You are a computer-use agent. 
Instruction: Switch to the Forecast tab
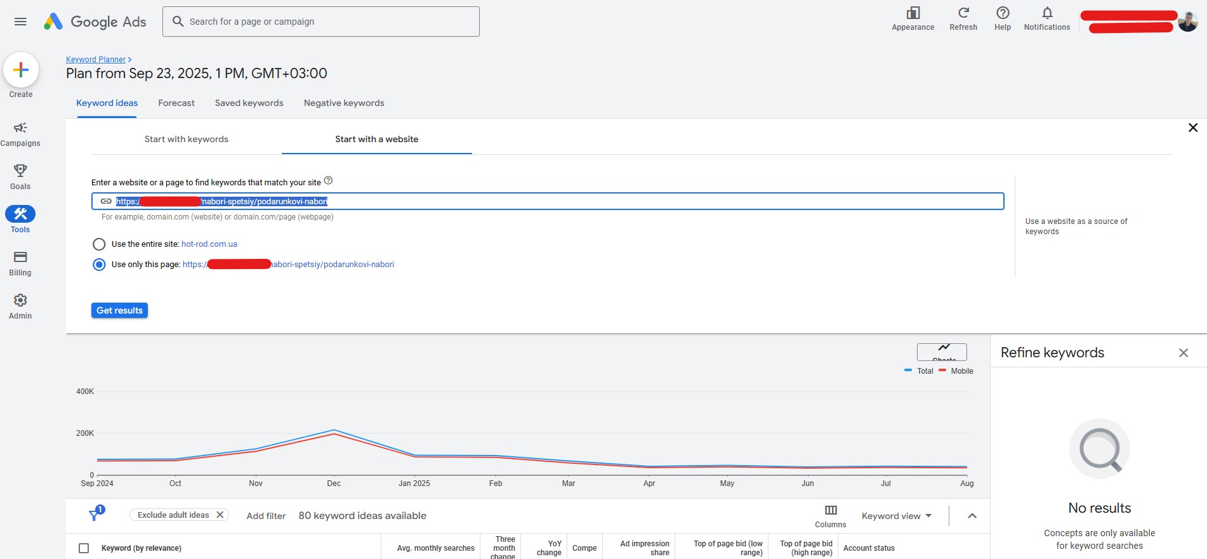coord(176,103)
